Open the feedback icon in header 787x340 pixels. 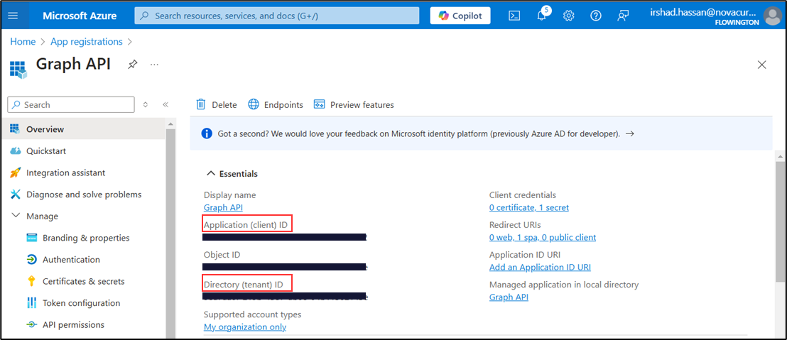[x=623, y=16]
